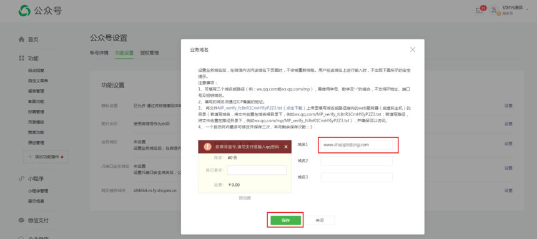Switch to the 帐号详情 tab
The height and width of the screenshot is (239, 537).
click(99, 53)
